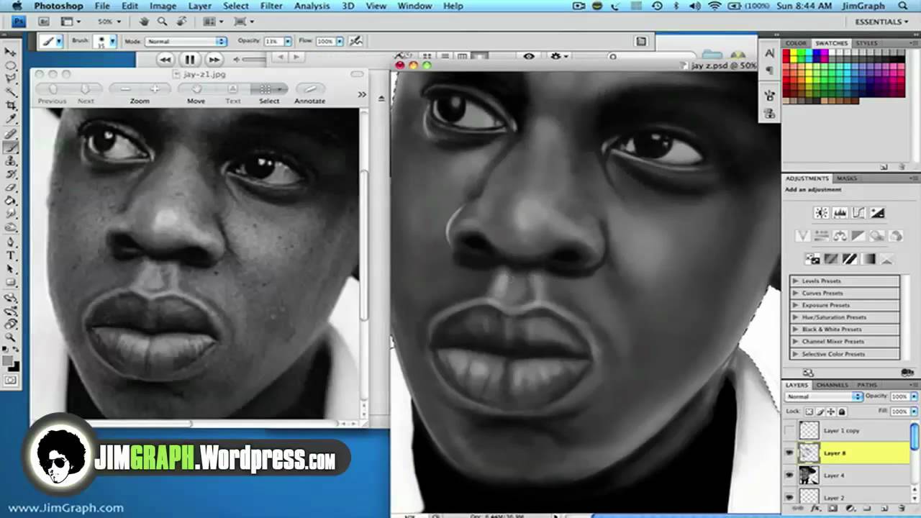The image size is (921, 518).
Task: Click the Exposure adjustment icon
Action: (877, 213)
